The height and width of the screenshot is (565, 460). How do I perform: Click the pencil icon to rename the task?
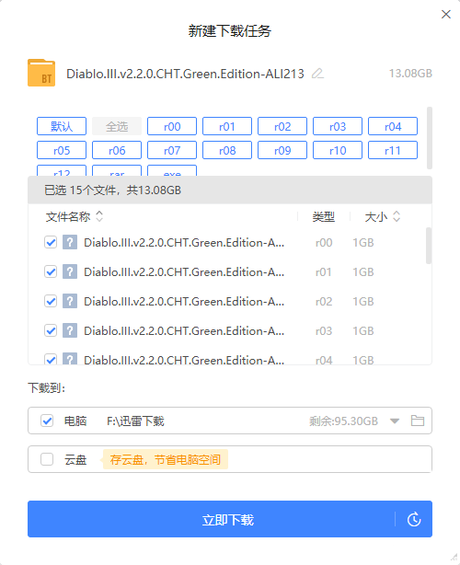[317, 74]
